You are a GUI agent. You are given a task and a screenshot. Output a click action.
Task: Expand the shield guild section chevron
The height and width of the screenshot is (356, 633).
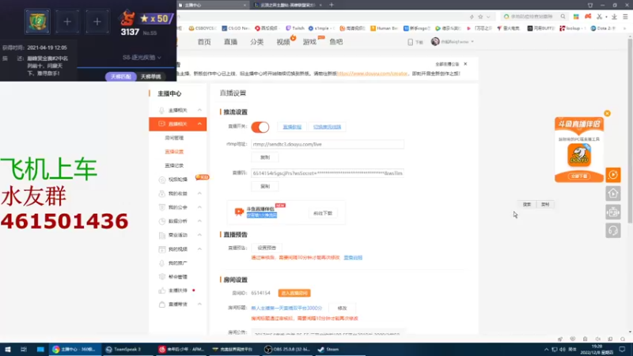click(x=199, y=207)
